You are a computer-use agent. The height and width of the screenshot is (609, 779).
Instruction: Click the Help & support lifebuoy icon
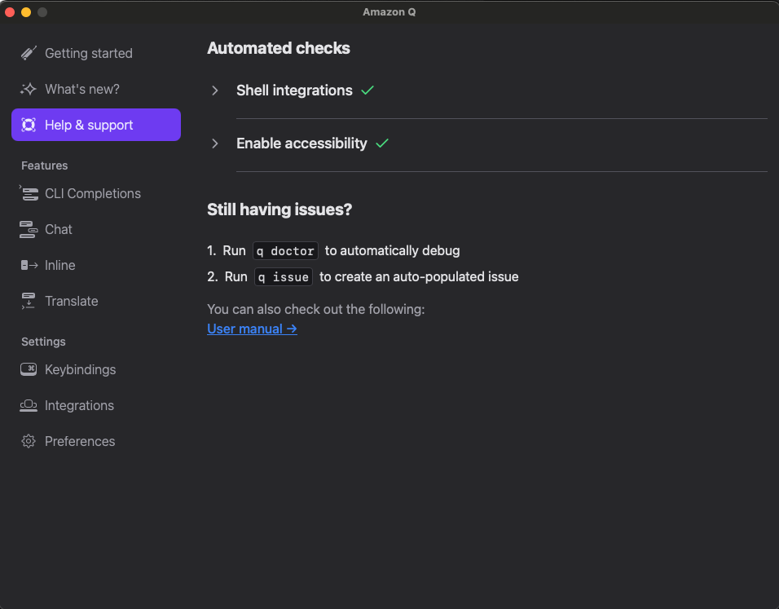[29, 125]
